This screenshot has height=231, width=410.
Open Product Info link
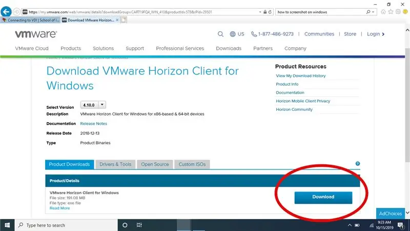pyautogui.click(x=287, y=84)
